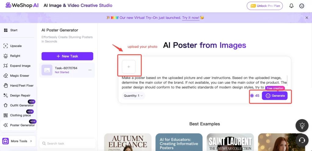
Task: Click the Upscale icon
Action: 5,46
